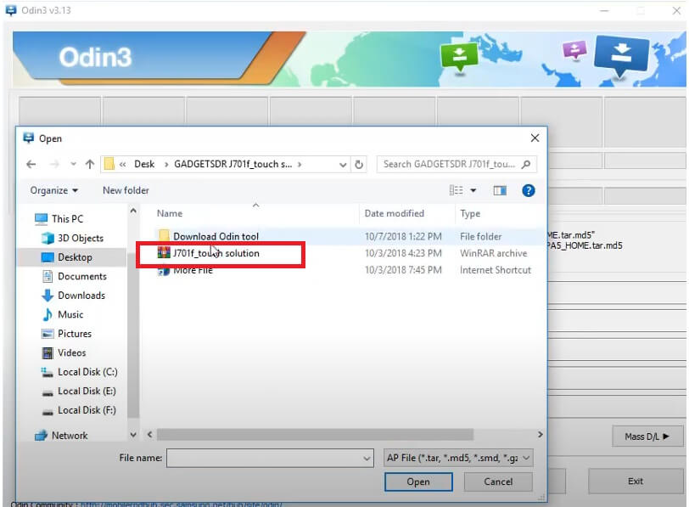Click the Cancel button

coord(498,482)
